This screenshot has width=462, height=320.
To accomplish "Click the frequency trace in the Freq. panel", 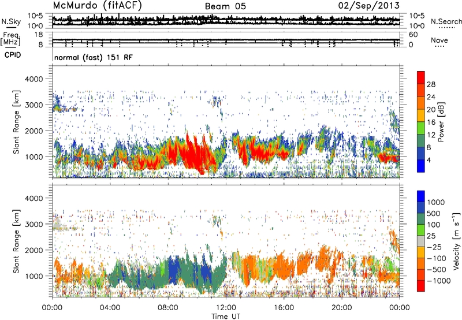I will click(x=226, y=40).
